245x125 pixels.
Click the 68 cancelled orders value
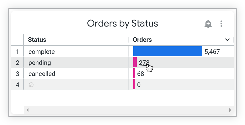141,74
